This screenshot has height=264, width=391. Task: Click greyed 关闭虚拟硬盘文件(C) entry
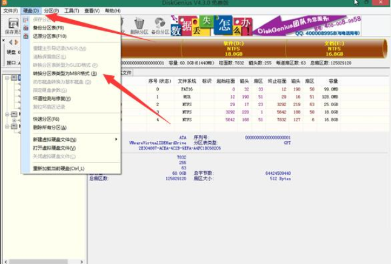(71, 157)
